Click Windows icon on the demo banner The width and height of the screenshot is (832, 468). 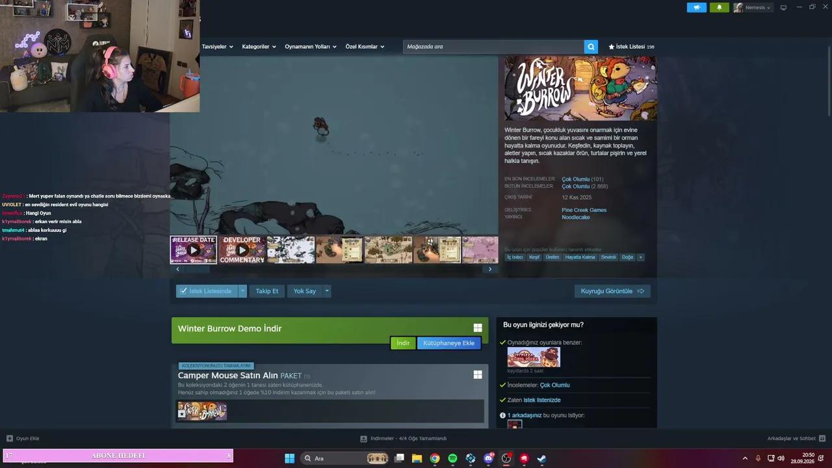coord(478,328)
